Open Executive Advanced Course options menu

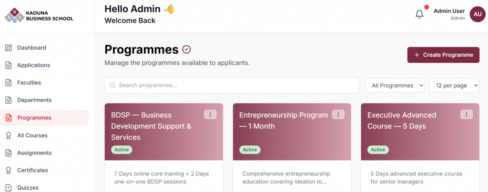(466, 114)
